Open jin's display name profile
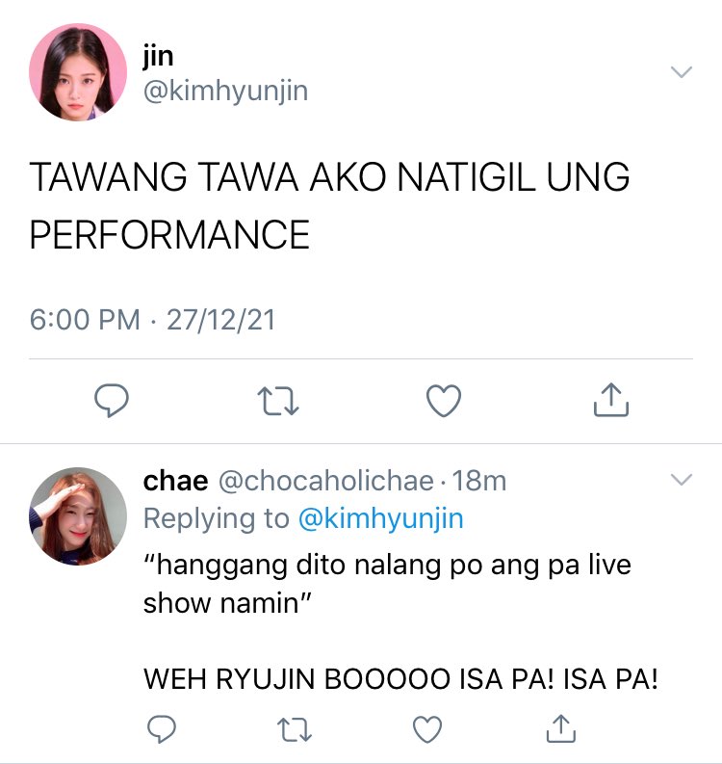This screenshot has width=722, height=764. [x=158, y=58]
